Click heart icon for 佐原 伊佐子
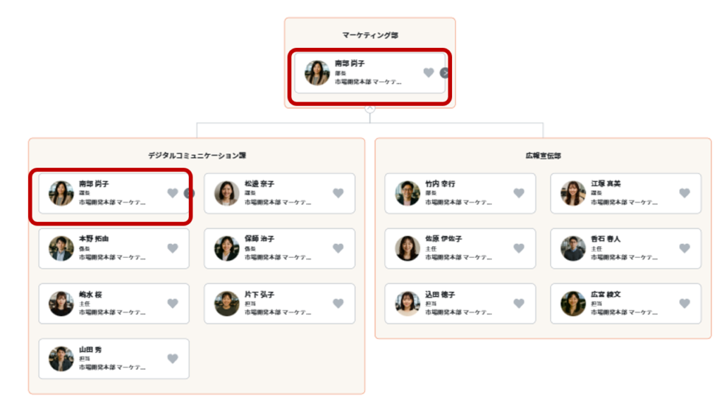The image size is (722, 406). [x=519, y=248]
